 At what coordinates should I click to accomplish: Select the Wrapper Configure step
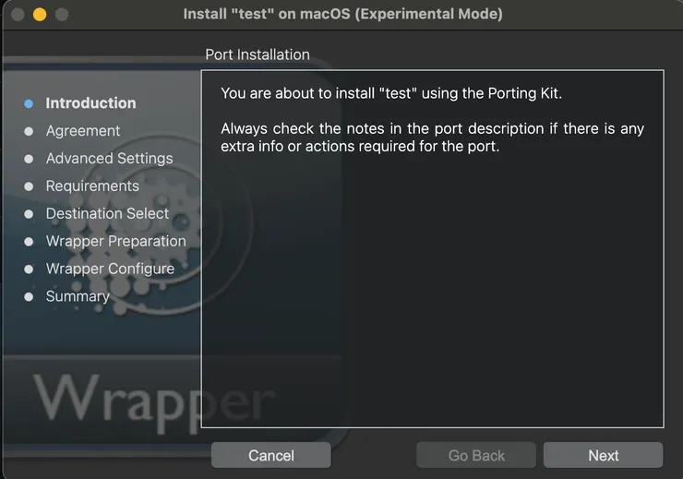110,269
